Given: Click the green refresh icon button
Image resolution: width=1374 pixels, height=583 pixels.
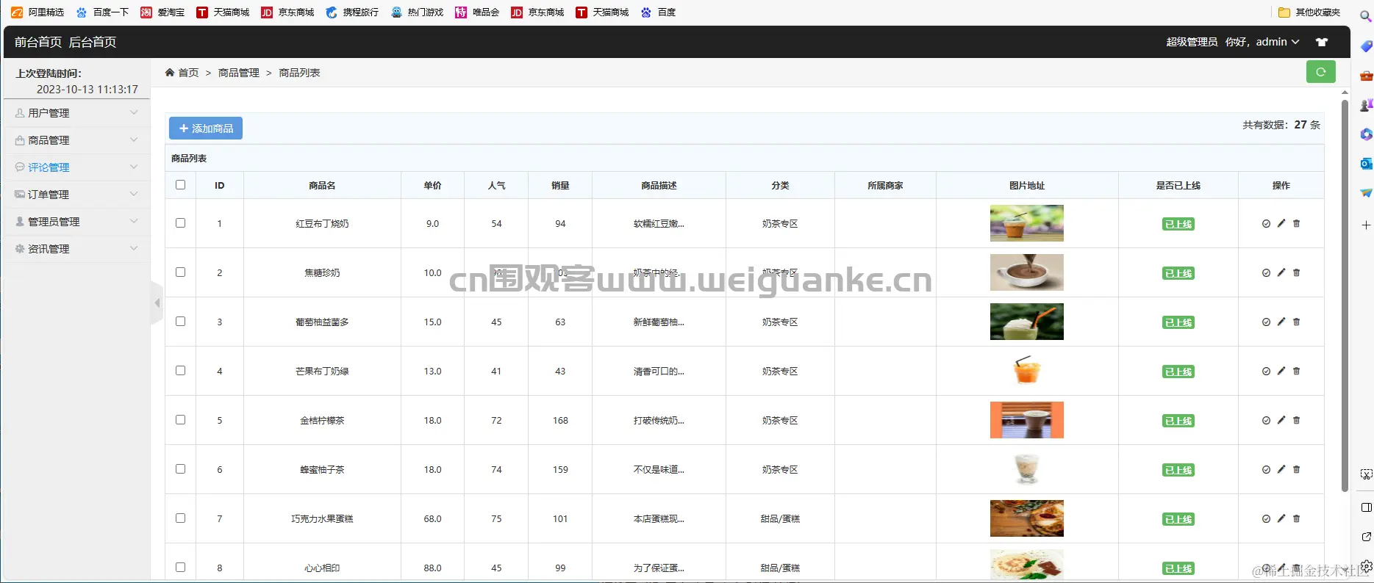Looking at the screenshot, I should [1320, 72].
